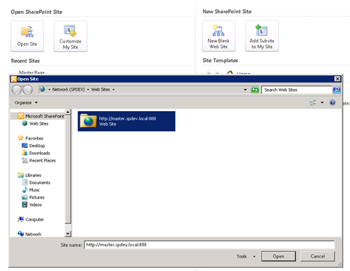Image resolution: width=350 pixels, height=271 pixels.
Task: Open the Customize My Site tile
Action: tap(70, 36)
